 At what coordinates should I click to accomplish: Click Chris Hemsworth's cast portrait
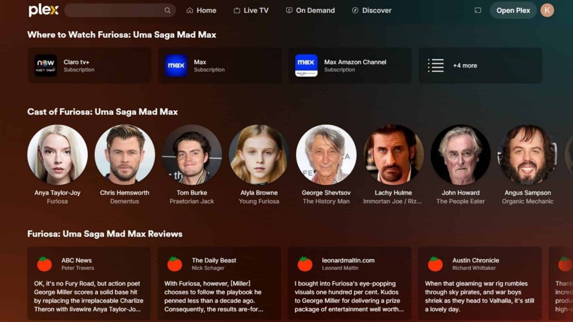click(x=124, y=154)
